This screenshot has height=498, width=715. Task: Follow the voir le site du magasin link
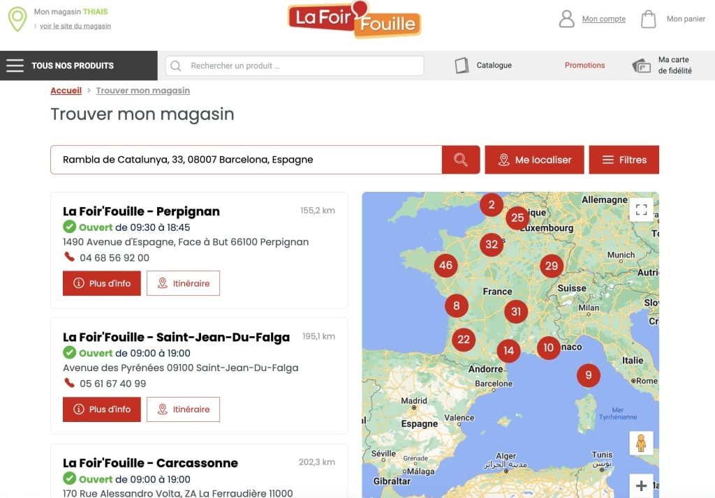point(75,26)
